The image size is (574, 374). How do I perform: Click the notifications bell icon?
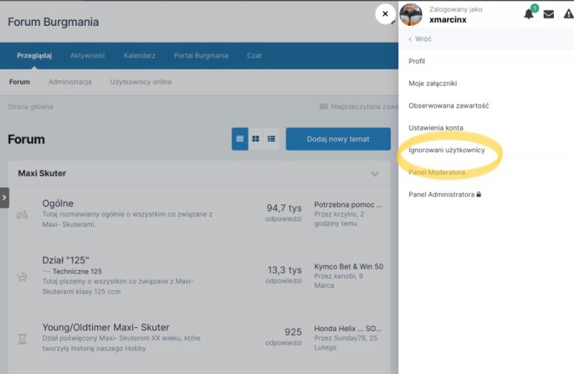[x=529, y=14]
